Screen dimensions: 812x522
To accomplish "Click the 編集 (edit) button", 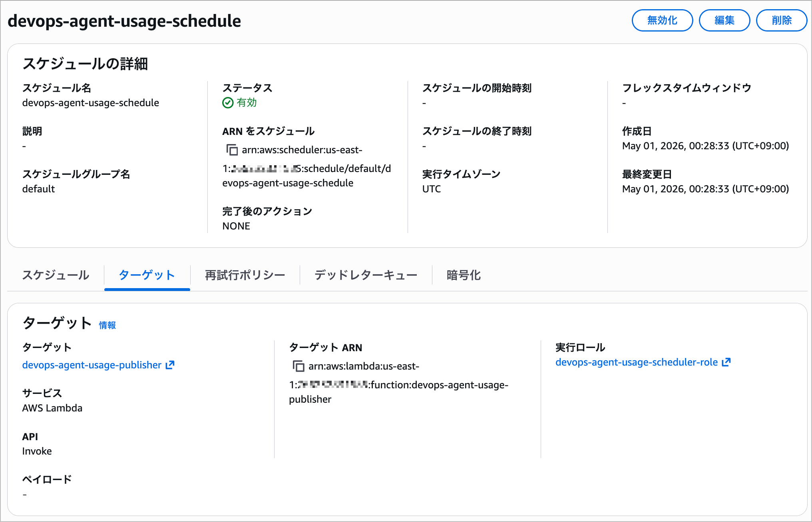I will pos(724,20).
